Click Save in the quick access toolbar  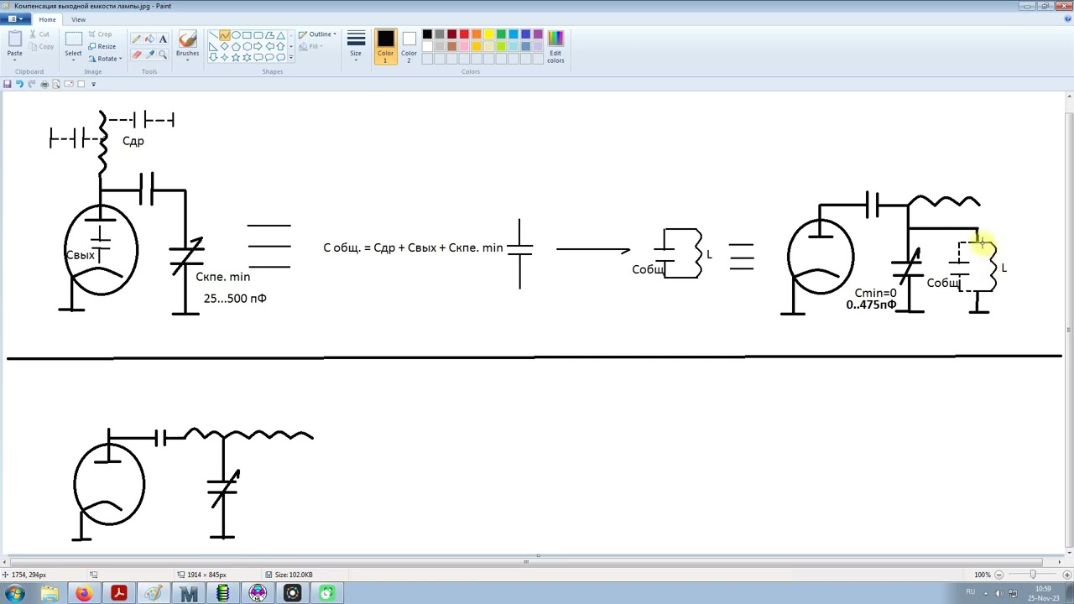(x=8, y=84)
